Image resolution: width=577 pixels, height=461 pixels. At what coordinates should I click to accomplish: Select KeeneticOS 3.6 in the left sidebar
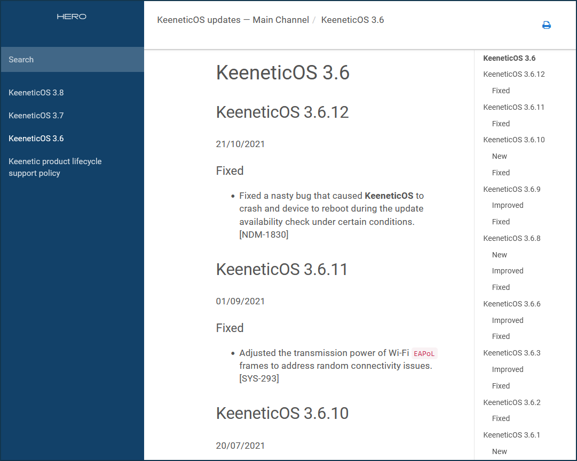pos(36,139)
